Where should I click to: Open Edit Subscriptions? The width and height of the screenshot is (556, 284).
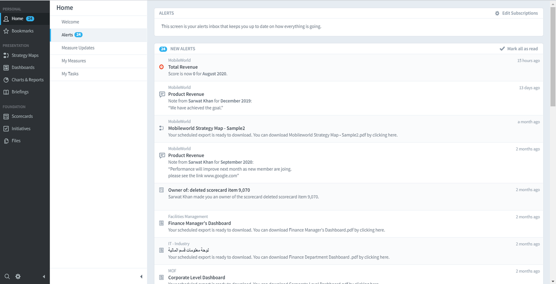tap(516, 13)
